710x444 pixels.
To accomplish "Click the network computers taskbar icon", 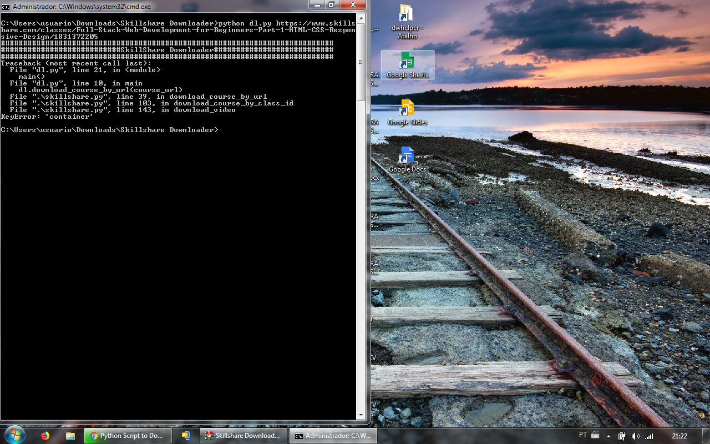I will point(186,436).
